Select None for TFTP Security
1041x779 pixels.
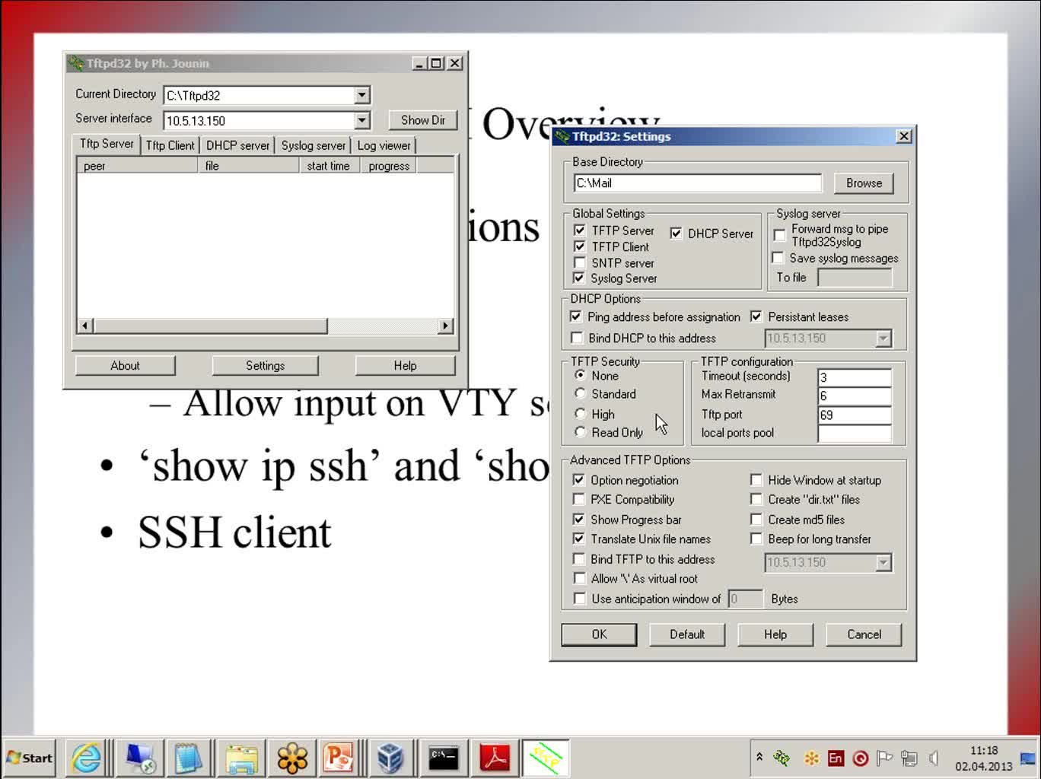click(580, 375)
